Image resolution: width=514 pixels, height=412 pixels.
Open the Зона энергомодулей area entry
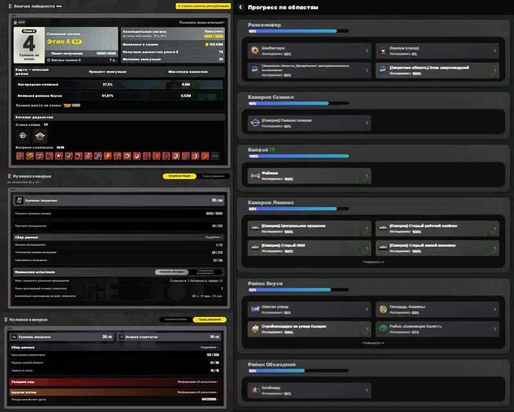coord(438,70)
